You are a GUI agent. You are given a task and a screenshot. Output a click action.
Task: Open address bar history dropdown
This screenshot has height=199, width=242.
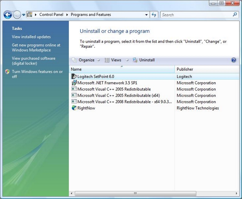pos(146,15)
